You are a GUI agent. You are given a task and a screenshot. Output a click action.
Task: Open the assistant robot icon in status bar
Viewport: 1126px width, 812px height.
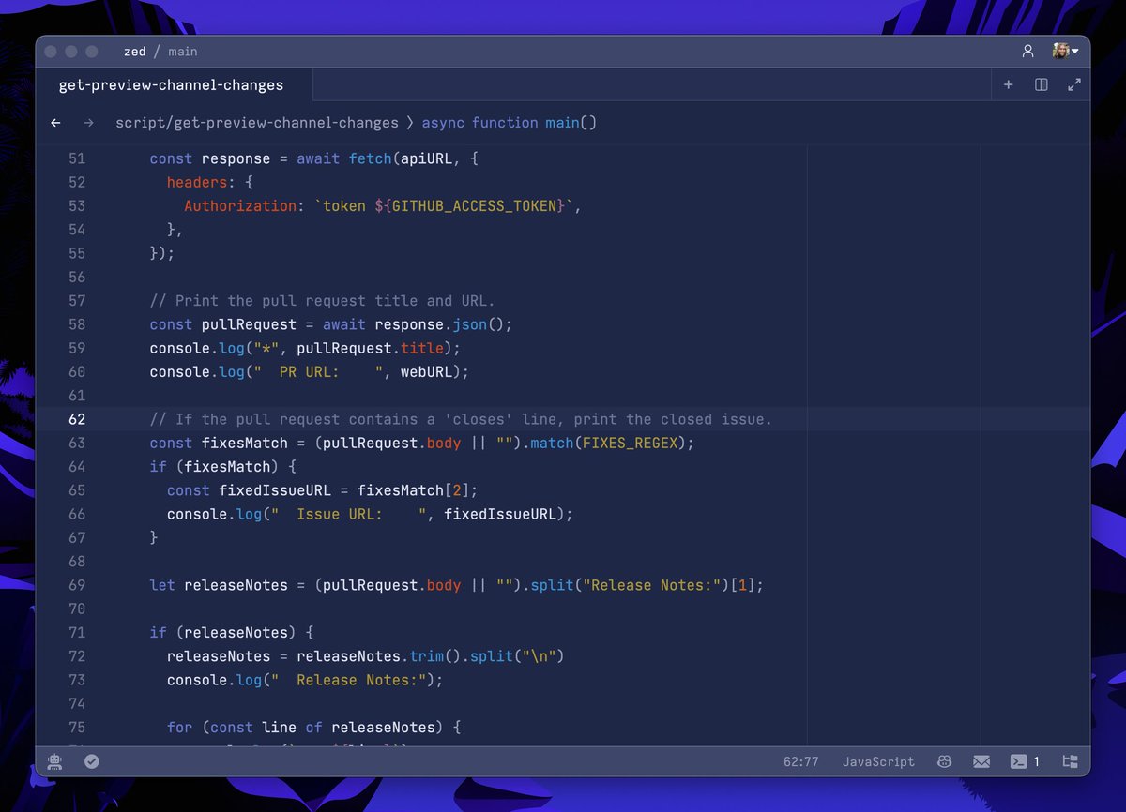coord(55,761)
